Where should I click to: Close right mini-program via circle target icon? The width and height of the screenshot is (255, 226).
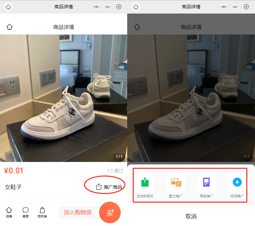tap(246, 7)
